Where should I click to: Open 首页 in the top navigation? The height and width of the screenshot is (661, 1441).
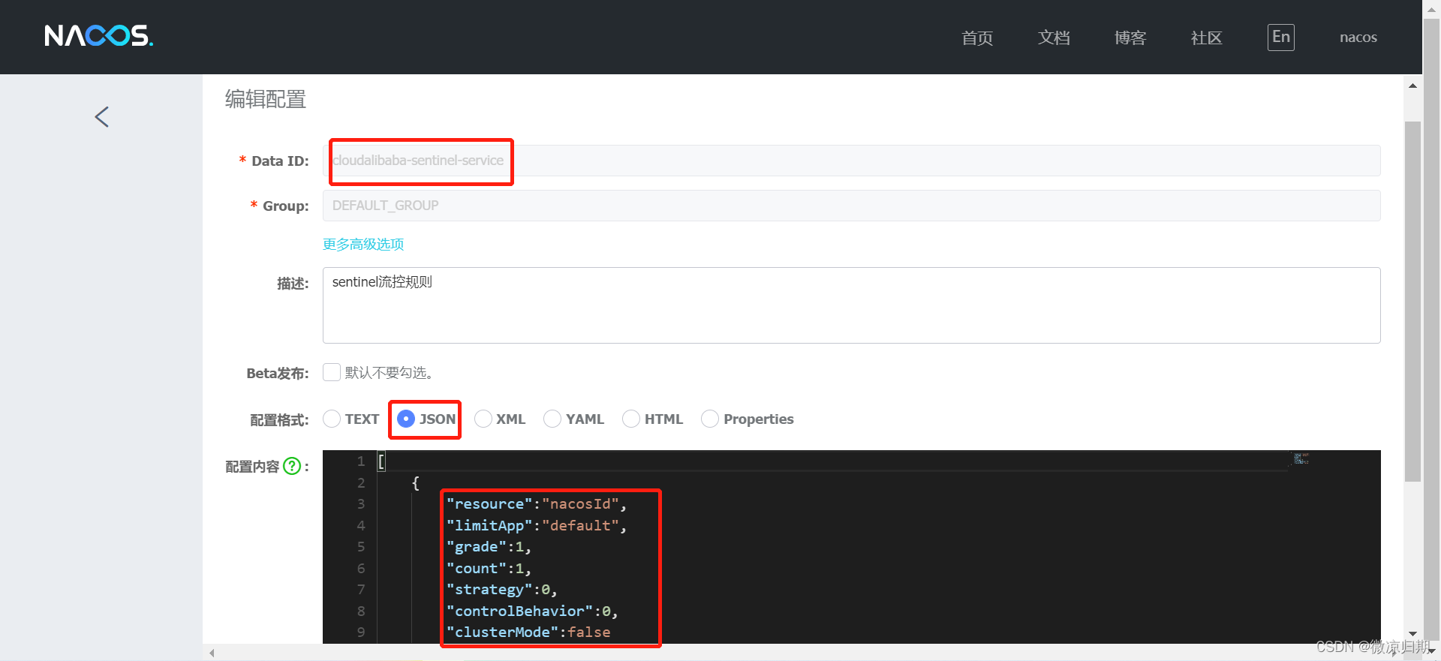[977, 38]
